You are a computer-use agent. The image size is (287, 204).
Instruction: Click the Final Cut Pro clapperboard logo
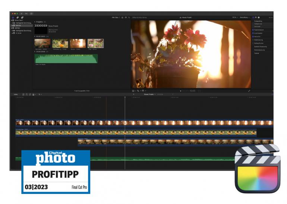pyautogui.click(x=258, y=169)
